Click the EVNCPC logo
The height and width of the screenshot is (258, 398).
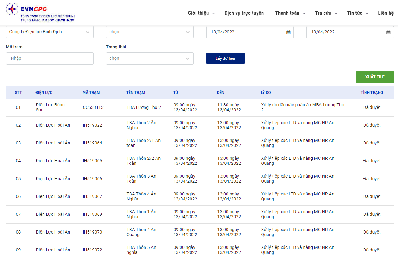(x=41, y=13)
